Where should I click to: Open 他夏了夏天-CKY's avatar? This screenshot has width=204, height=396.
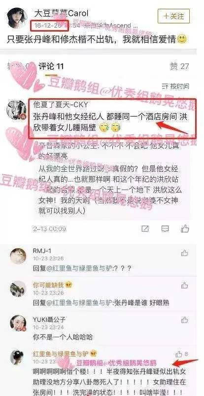(x=16, y=110)
